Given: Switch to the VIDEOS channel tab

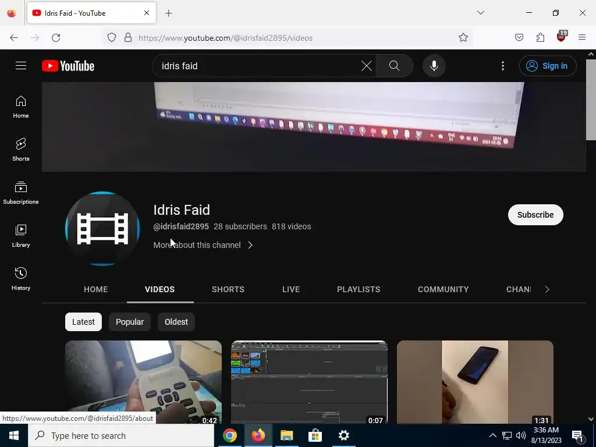Looking at the screenshot, I should [x=159, y=289].
